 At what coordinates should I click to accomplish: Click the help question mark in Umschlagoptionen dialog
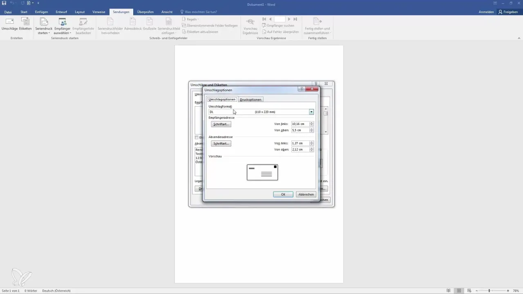click(302, 89)
